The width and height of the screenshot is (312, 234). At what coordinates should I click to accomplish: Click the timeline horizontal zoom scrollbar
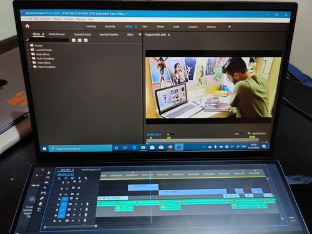coord(71,227)
